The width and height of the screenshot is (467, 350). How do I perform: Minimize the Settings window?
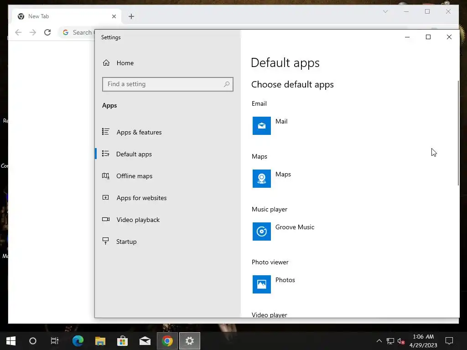(407, 37)
